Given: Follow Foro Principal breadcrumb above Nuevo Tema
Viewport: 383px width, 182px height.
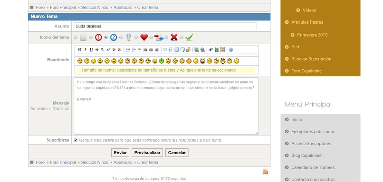Looking at the screenshot, I should coord(63,8).
